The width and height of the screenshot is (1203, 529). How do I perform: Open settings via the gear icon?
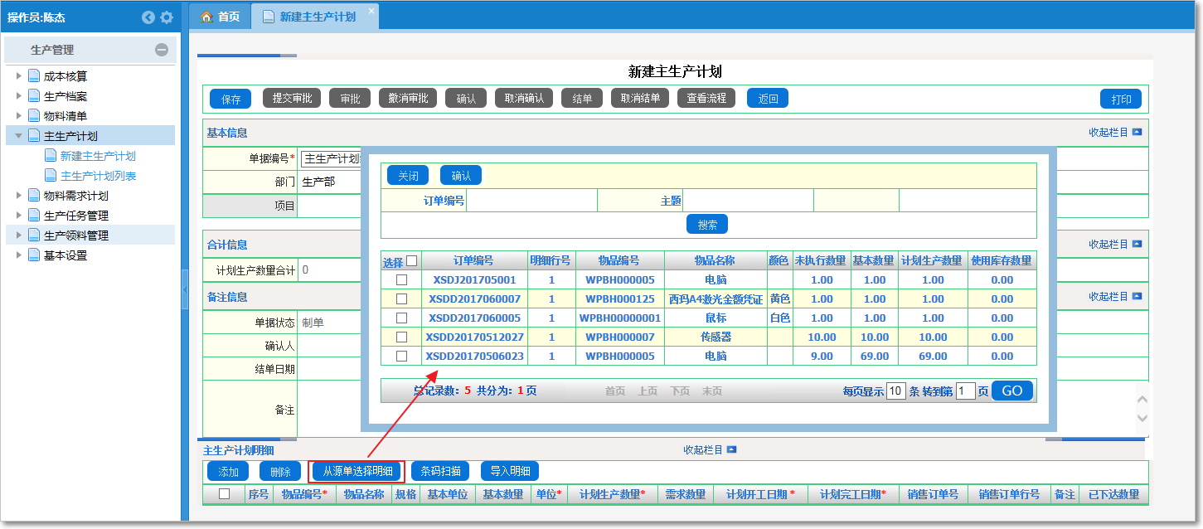pos(166,17)
